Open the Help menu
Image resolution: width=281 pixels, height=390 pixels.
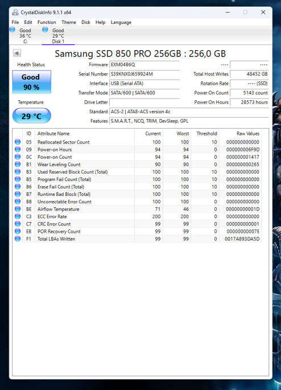(100, 22)
